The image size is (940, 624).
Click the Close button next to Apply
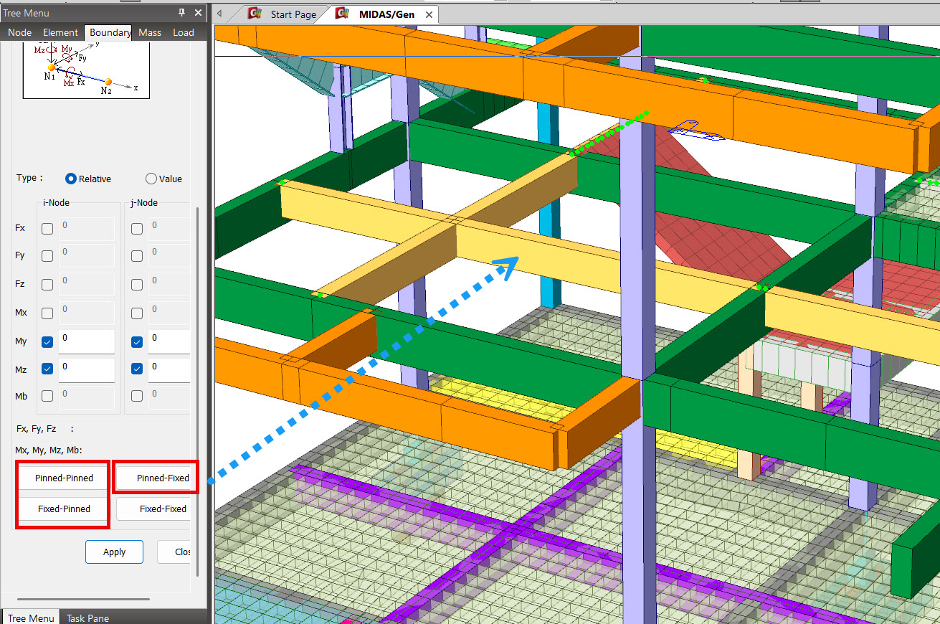[174, 552]
